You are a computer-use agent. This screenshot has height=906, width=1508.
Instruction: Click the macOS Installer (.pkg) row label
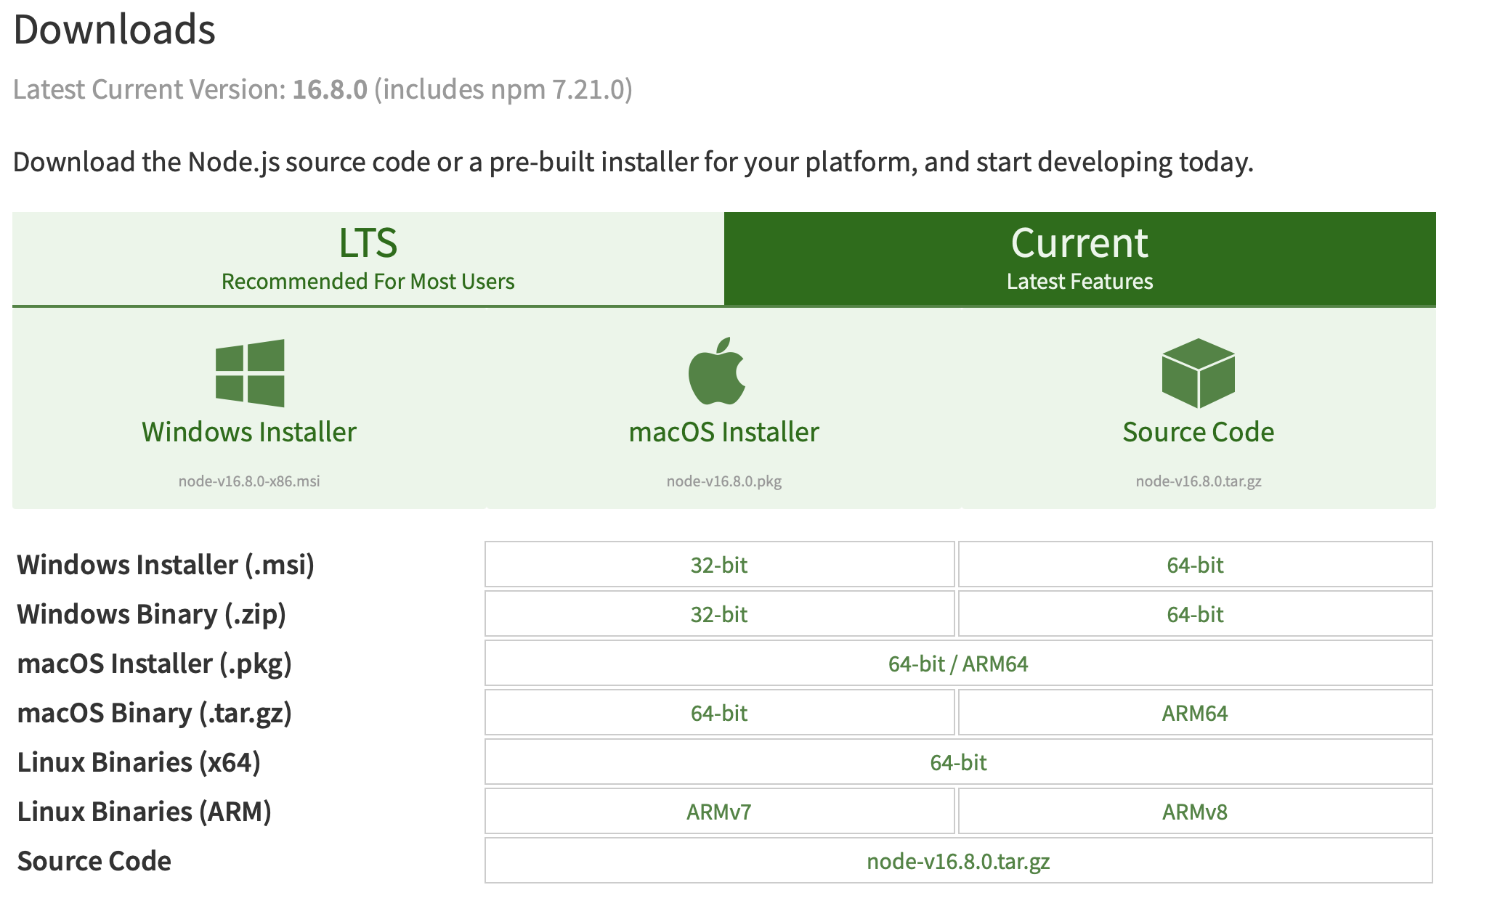point(155,664)
